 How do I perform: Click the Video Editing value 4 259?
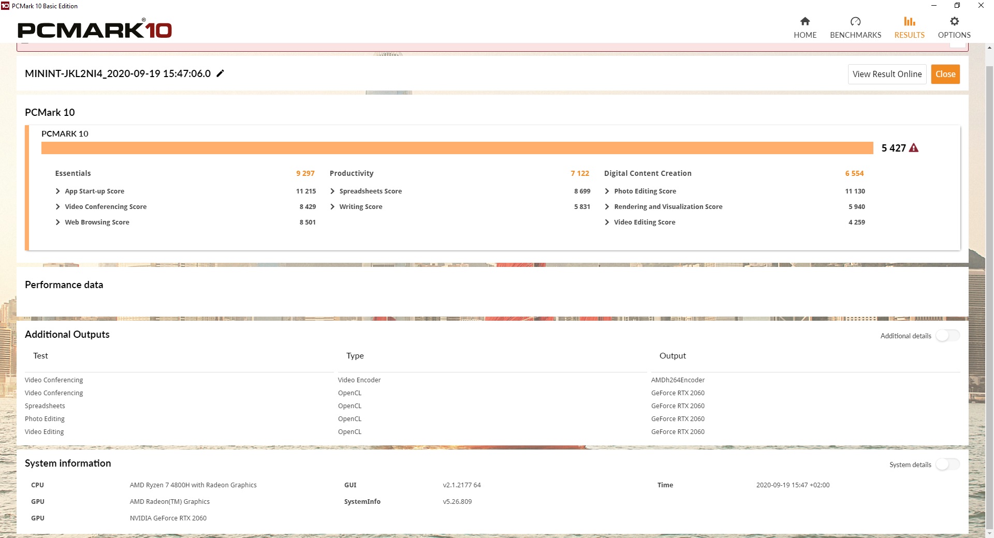pos(857,222)
